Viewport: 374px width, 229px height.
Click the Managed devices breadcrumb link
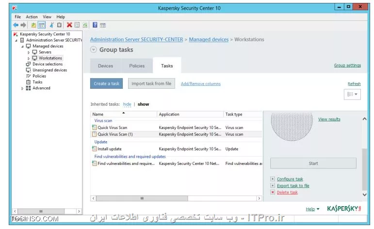click(209, 39)
